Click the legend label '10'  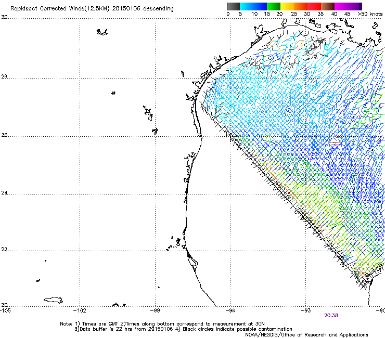coord(254,14)
